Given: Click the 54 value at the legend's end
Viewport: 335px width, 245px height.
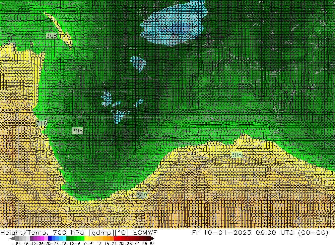Looking at the screenshot, I should 152,244.
